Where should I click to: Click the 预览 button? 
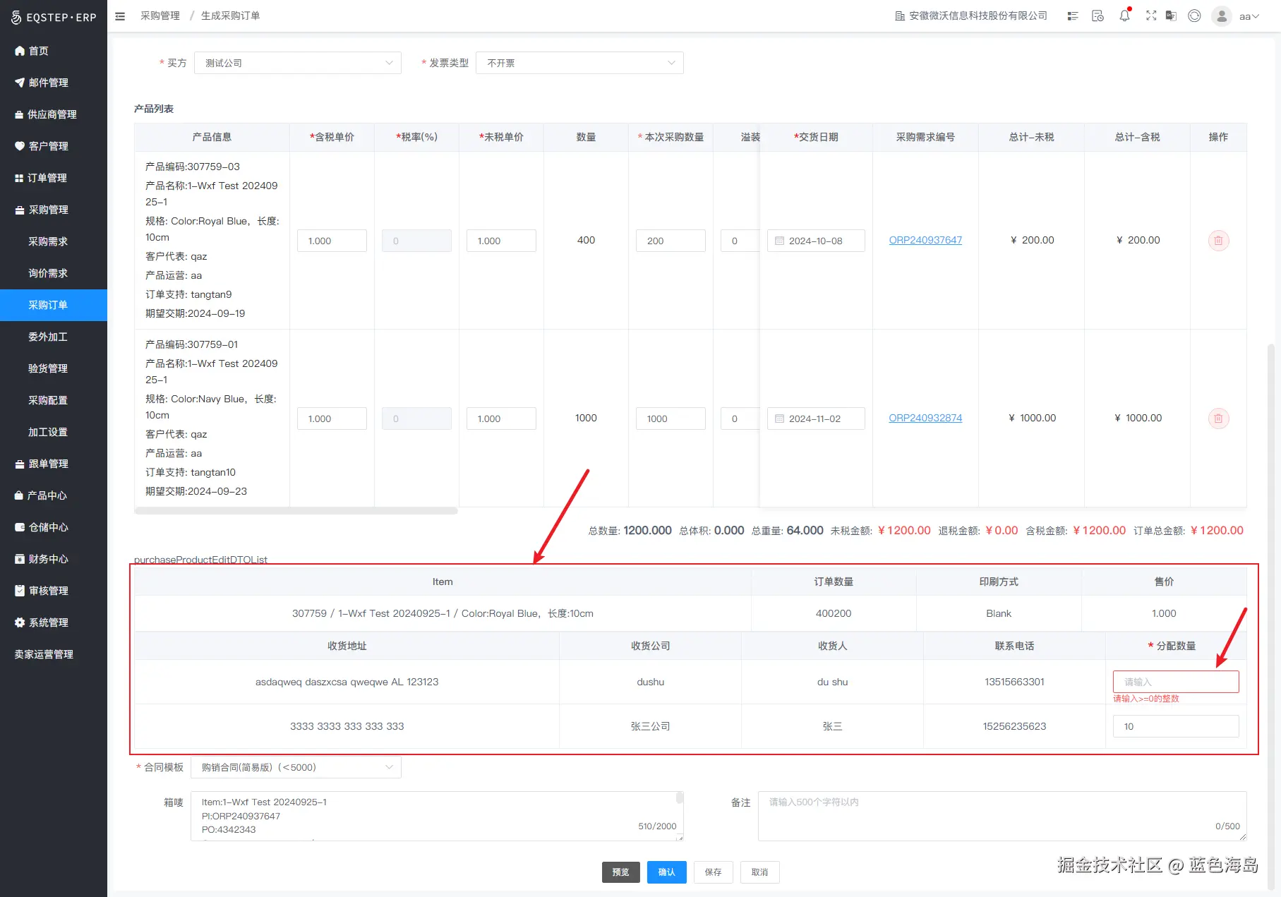(x=621, y=872)
